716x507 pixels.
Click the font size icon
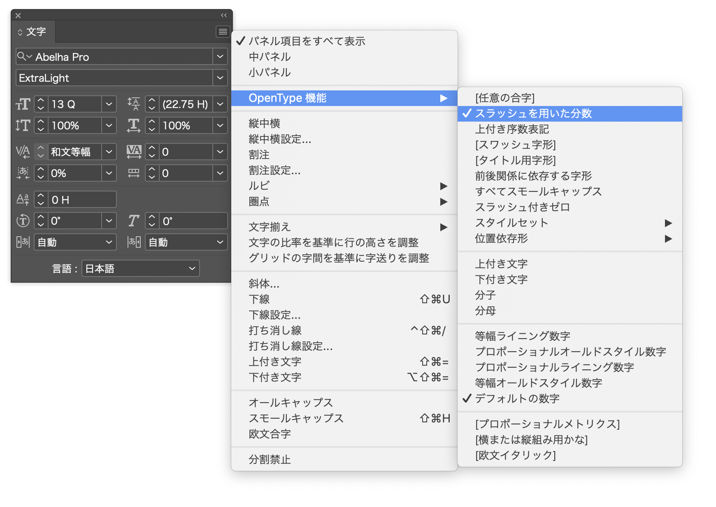click(23, 104)
